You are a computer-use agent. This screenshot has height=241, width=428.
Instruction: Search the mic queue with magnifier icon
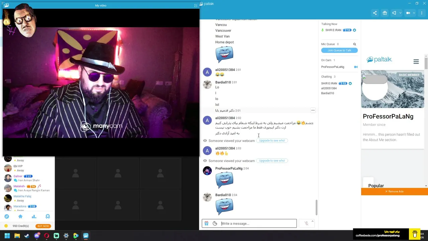click(354, 44)
